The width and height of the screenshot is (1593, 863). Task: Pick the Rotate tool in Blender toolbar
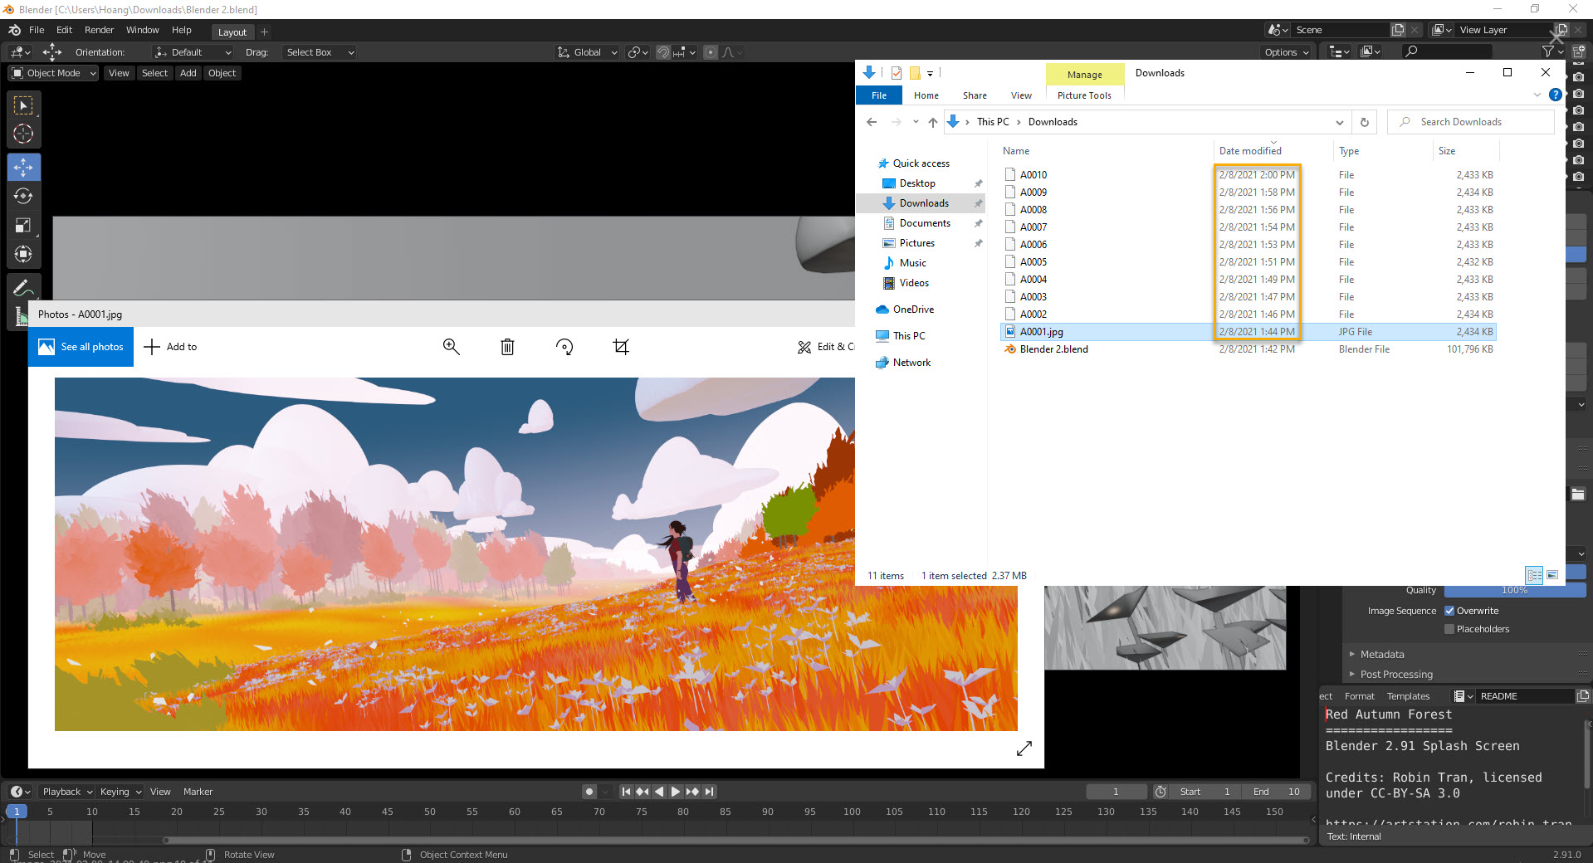click(x=23, y=196)
